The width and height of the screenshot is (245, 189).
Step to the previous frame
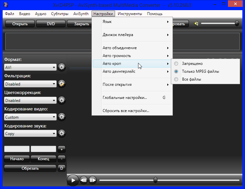[83, 180]
